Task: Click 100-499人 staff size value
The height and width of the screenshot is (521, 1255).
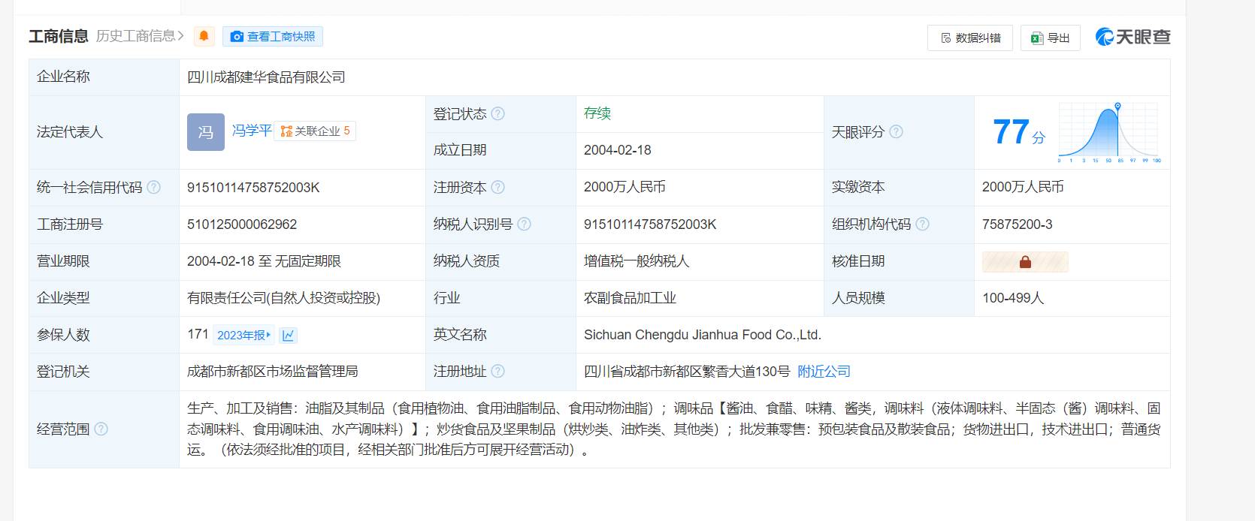Action: pos(1013,298)
